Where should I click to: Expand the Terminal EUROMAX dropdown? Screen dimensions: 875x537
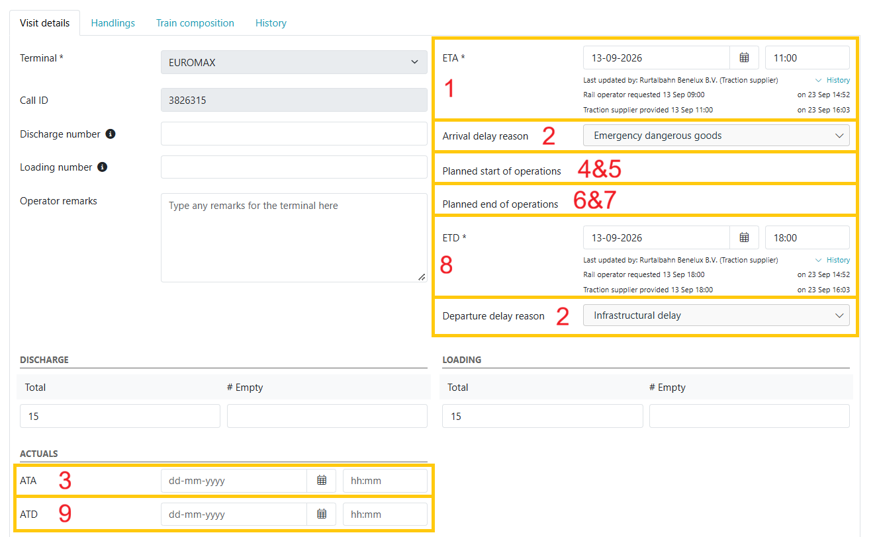(x=294, y=62)
